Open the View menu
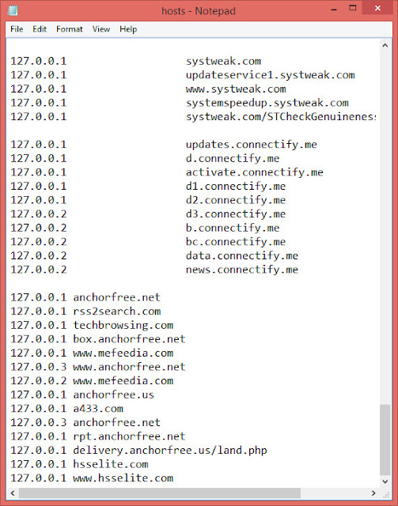The width and height of the screenshot is (398, 506). click(x=101, y=29)
